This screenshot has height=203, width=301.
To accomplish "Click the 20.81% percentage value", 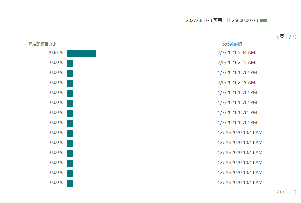I will (x=55, y=52).
